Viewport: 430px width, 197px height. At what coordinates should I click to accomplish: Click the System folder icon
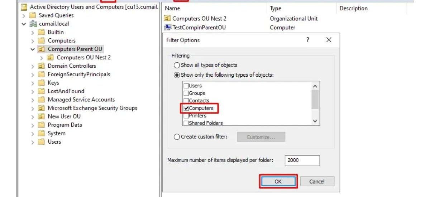42,133
